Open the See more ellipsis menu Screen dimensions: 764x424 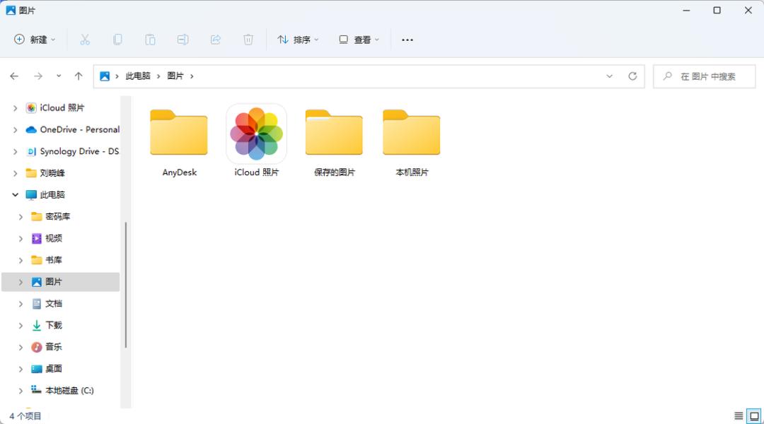click(x=407, y=40)
